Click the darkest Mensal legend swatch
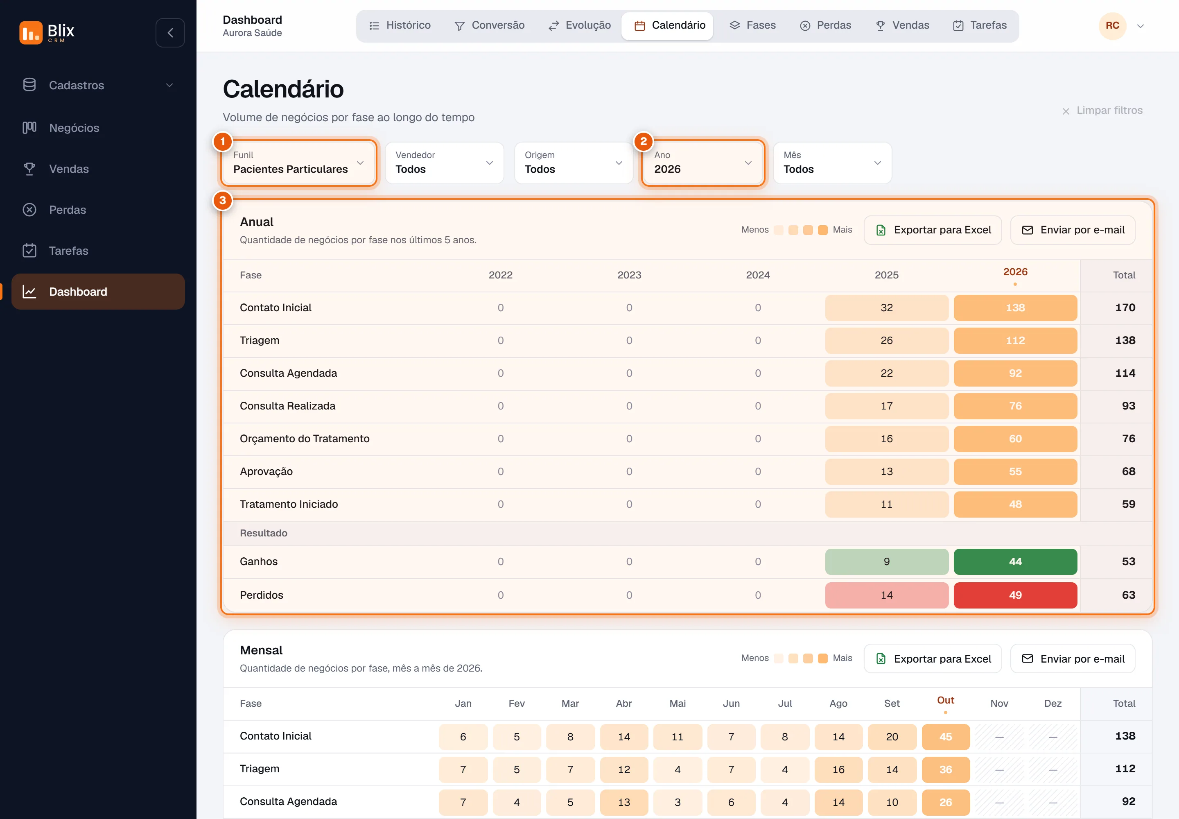The height and width of the screenshot is (819, 1179). pyautogui.click(x=822, y=658)
